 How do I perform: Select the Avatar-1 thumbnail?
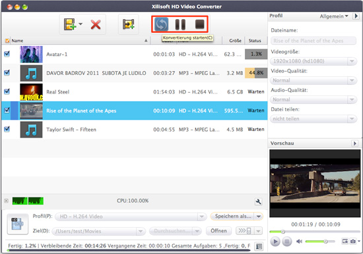31,54
